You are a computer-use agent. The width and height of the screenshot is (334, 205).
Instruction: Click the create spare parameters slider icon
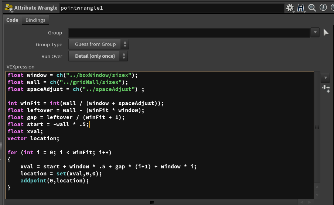326,88
